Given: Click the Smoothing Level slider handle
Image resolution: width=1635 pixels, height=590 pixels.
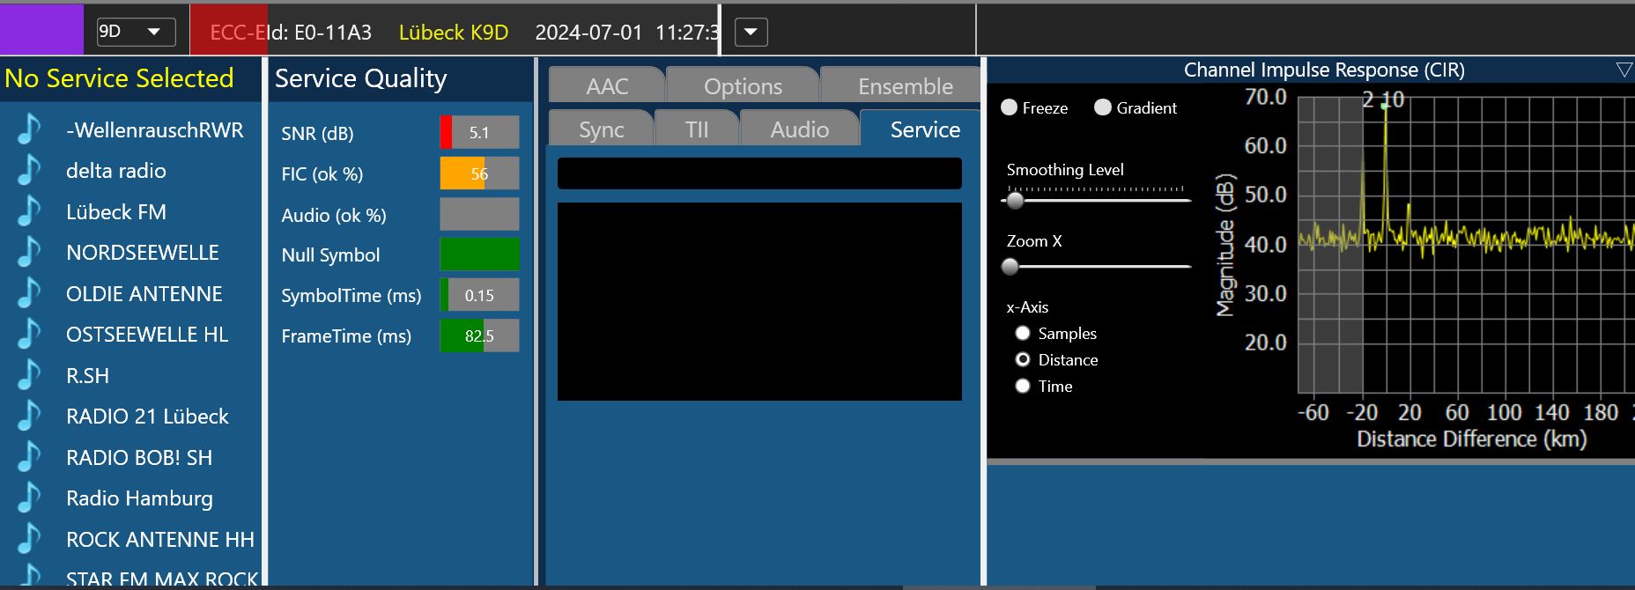Looking at the screenshot, I should (x=1016, y=200).
